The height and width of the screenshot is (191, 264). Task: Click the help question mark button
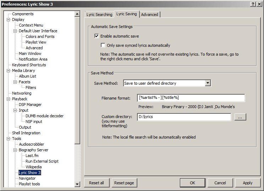[x=253, y=4]
